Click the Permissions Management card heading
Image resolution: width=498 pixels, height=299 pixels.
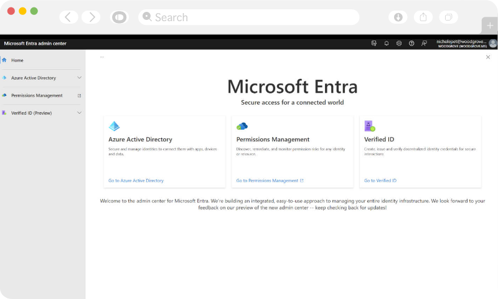pos(273,139)
